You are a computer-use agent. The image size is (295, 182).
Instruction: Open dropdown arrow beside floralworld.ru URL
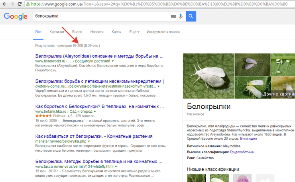(x=113, y=61)
